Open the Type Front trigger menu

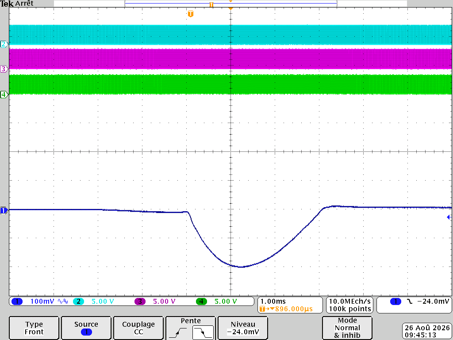(x=34, y=328)
